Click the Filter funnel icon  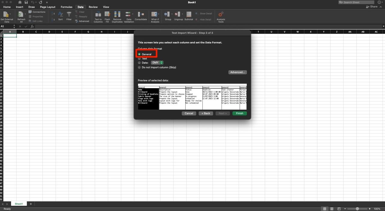(x=69, y=14)
